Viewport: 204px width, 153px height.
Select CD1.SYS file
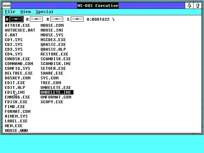(x=14, y=40)
